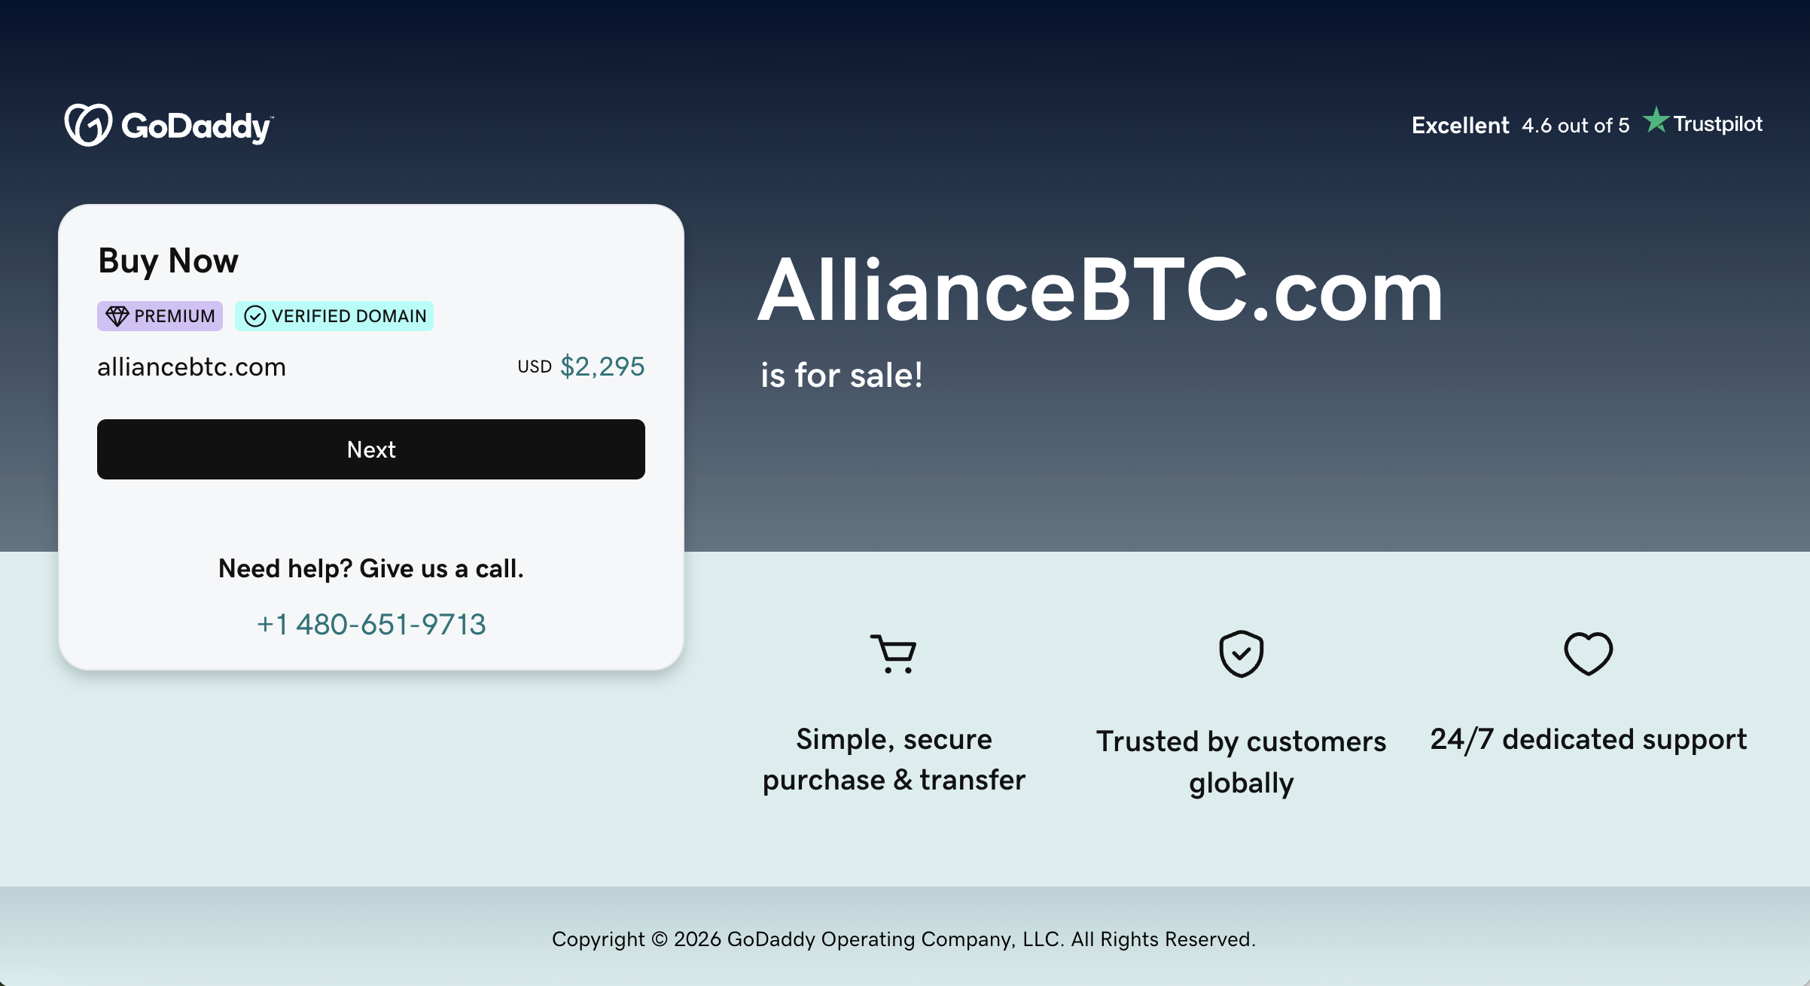Click the checkmark on Verified Domain badge
Image resolution: width=1810 pixels, height=986 pixels.
click(x=255, y=316)
